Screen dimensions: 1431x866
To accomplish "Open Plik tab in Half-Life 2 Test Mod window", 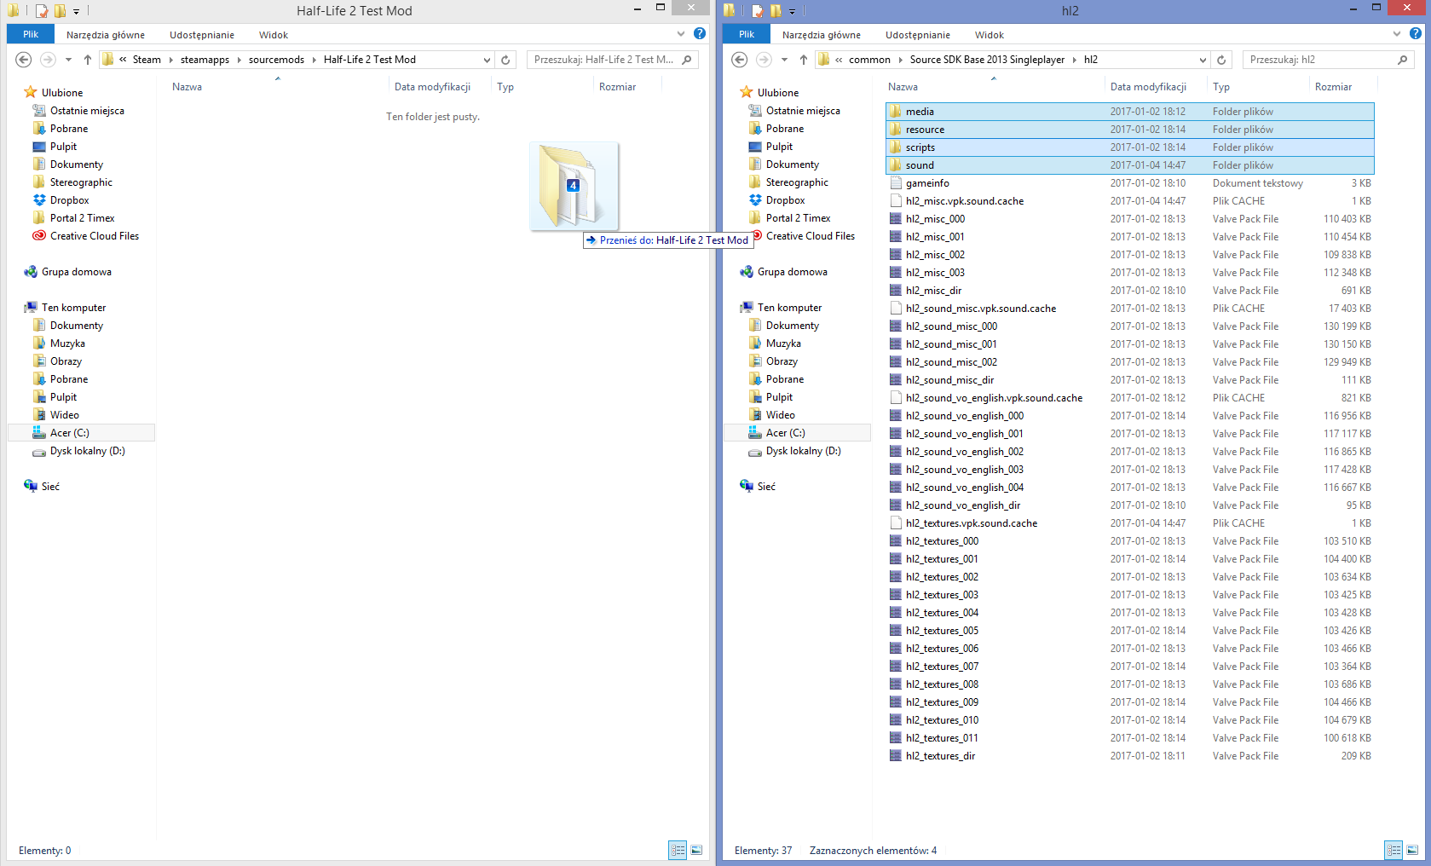I will [x=31, y=35].
